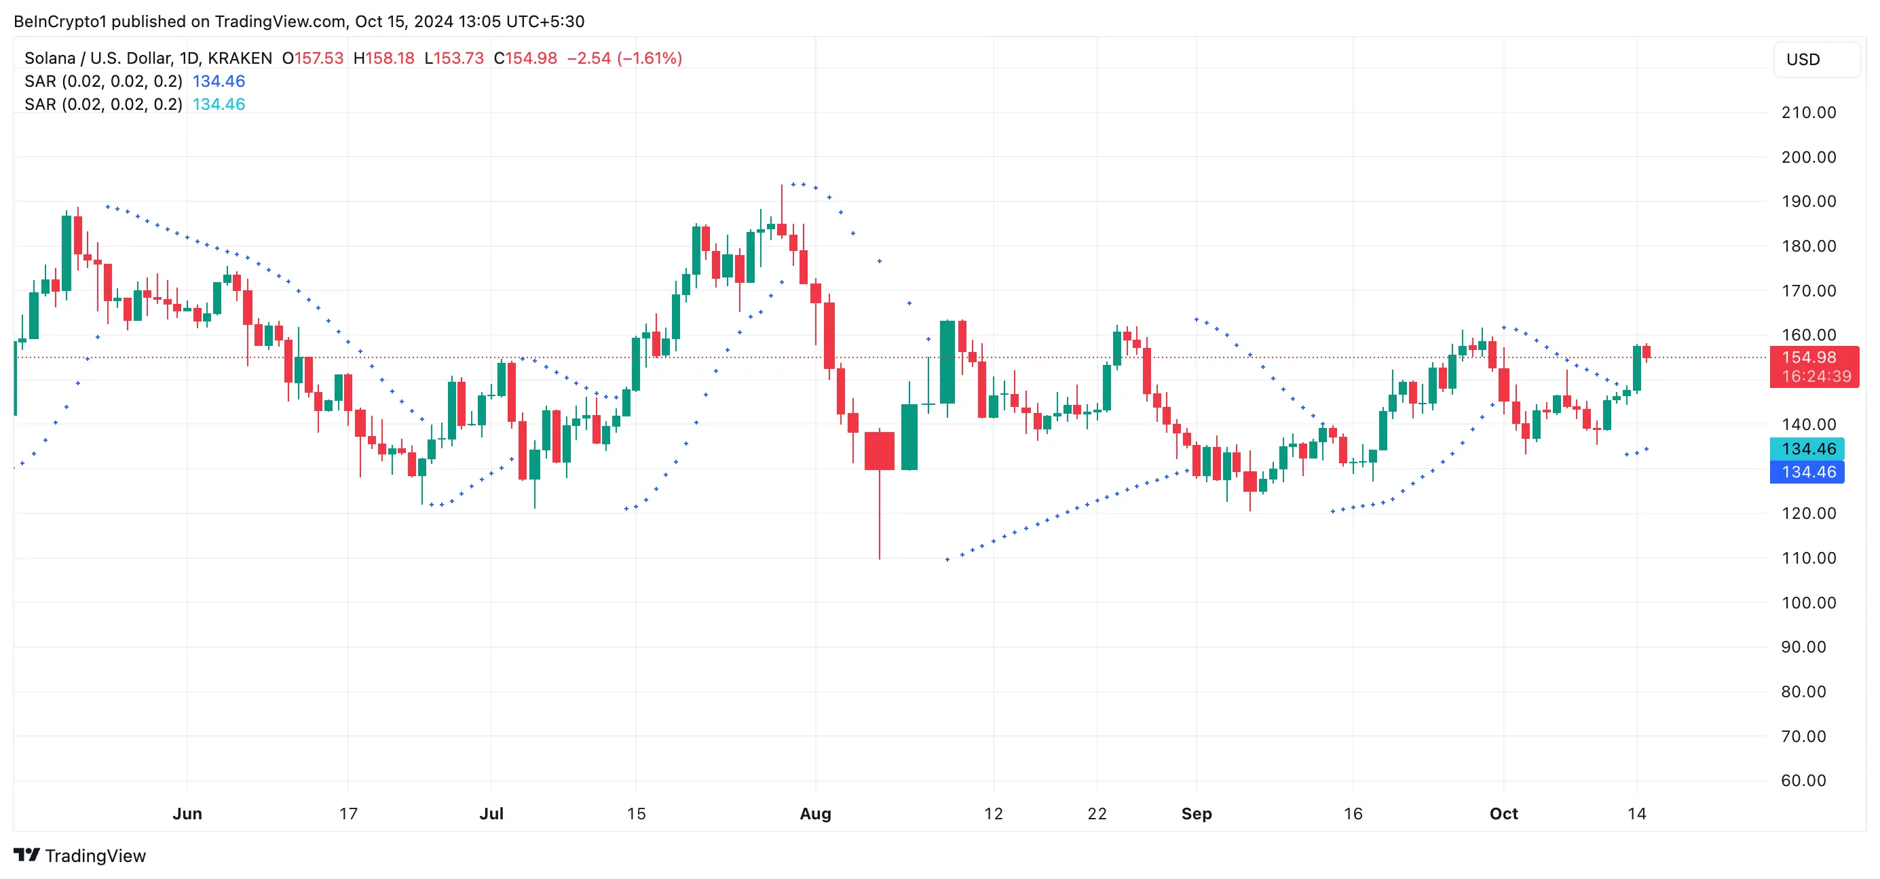Image resolution: width=1880 pixels, height=879 pixels.
Task: Click the Jun label on the time axis
Action: pos(187,813)
